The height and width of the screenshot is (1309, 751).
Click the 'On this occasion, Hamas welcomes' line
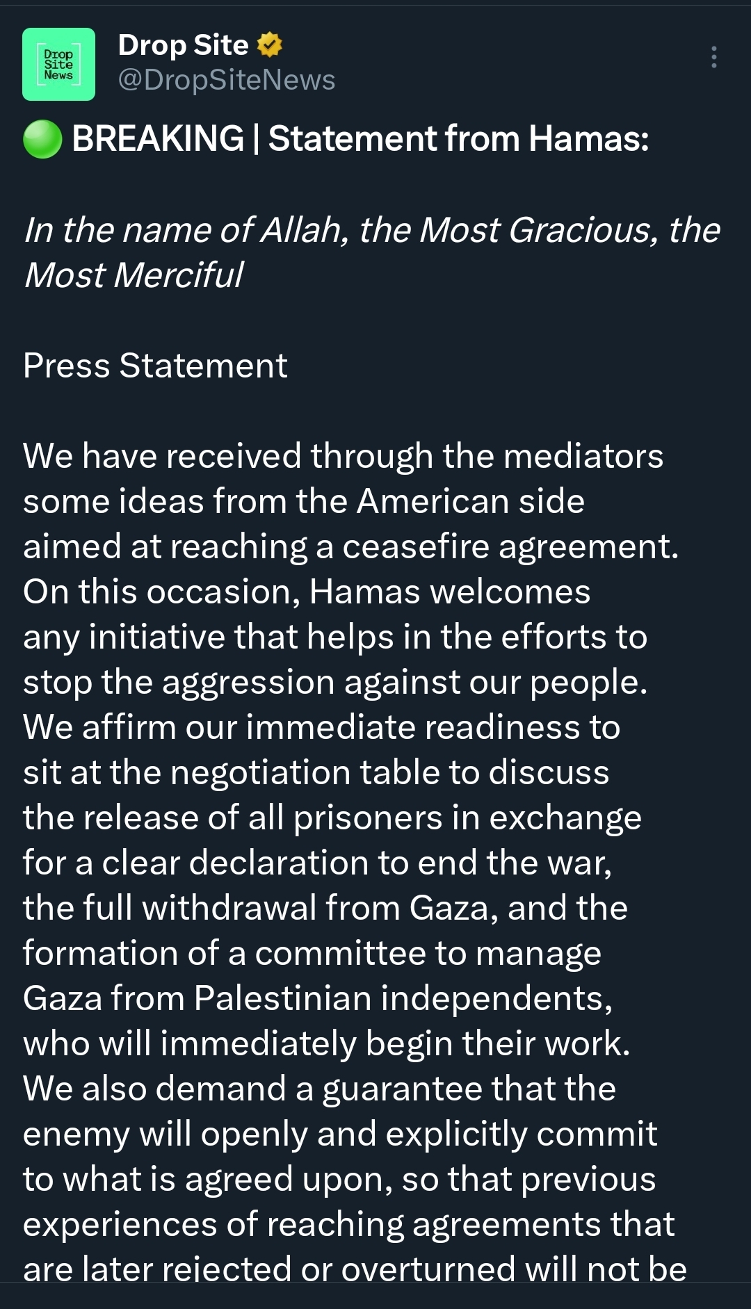click(307, 592)
